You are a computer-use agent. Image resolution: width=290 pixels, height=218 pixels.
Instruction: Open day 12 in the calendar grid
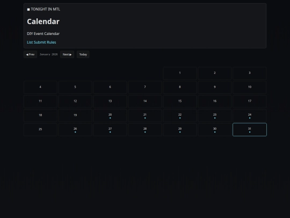click(x=75, y=101)
